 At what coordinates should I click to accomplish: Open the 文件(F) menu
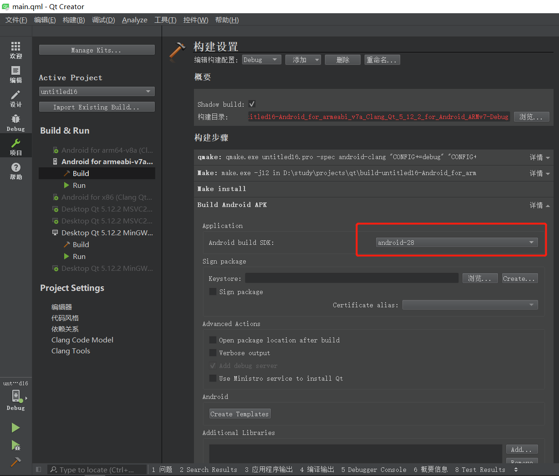point(16,20)
